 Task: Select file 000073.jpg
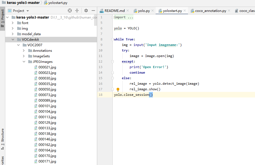(47, 95)
